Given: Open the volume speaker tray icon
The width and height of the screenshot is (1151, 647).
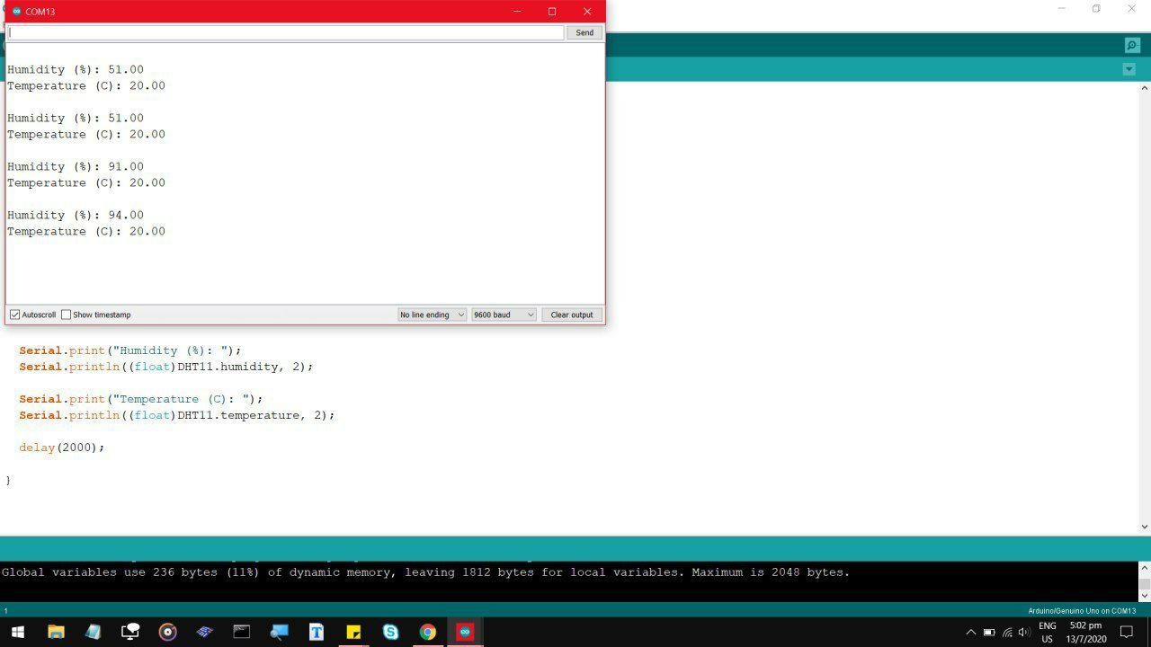Looking at the screenshot, I should point(1024,633).
